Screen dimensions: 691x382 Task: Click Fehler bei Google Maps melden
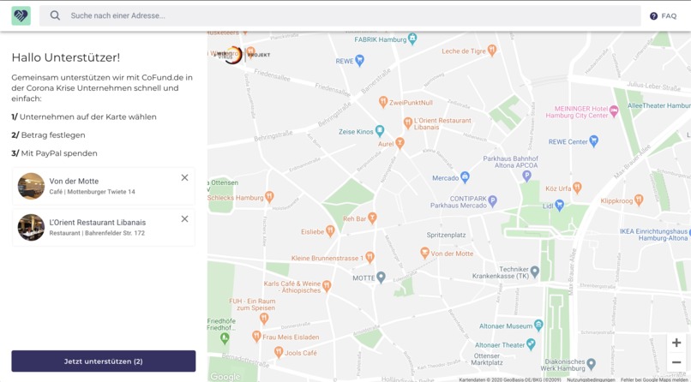pos(653,379)
